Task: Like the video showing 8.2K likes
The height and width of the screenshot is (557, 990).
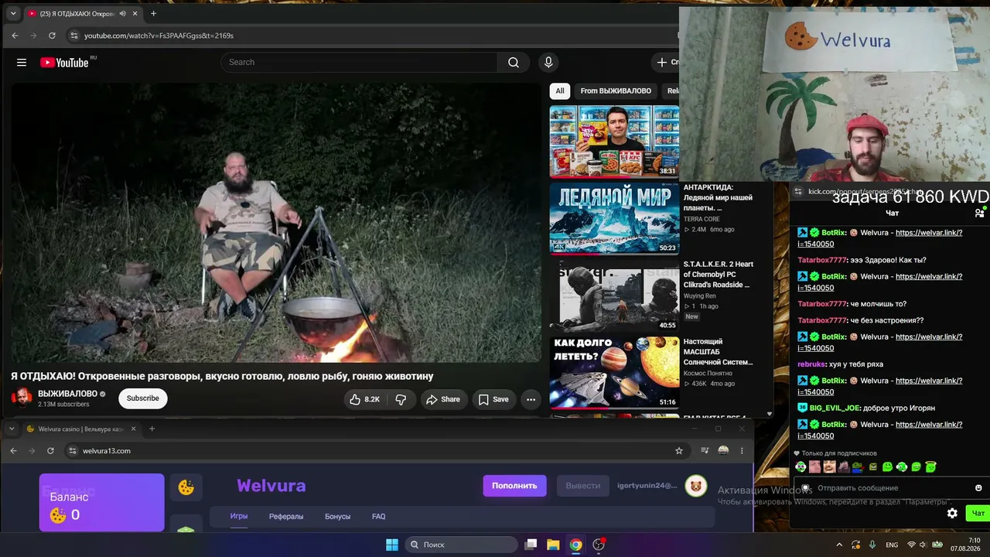Action: (364, 399)
